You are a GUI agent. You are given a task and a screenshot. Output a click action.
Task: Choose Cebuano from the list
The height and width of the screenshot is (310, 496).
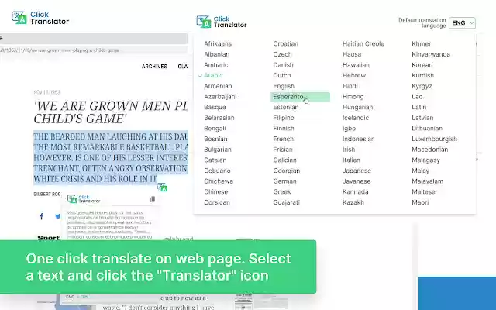pos(217,170)
